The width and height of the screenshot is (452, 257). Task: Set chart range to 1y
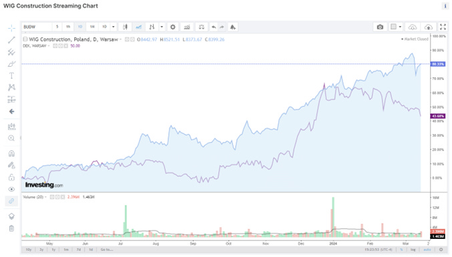point(53,250)
